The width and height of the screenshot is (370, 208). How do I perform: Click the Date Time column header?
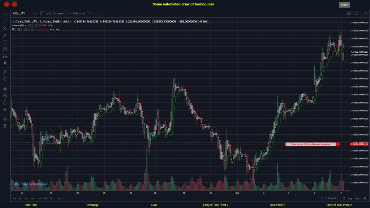(31, 205)
